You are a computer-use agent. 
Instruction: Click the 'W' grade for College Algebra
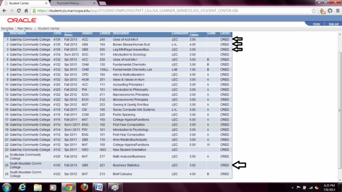pos(208,145)
